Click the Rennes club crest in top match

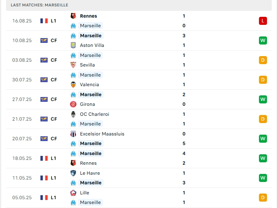click(x=73, y=16)
